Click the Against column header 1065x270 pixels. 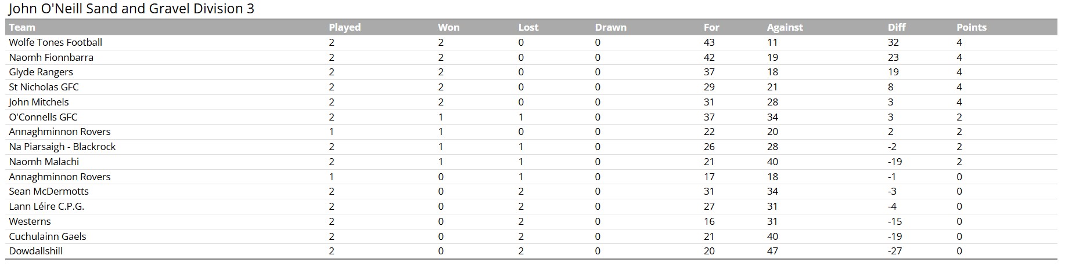785,27
